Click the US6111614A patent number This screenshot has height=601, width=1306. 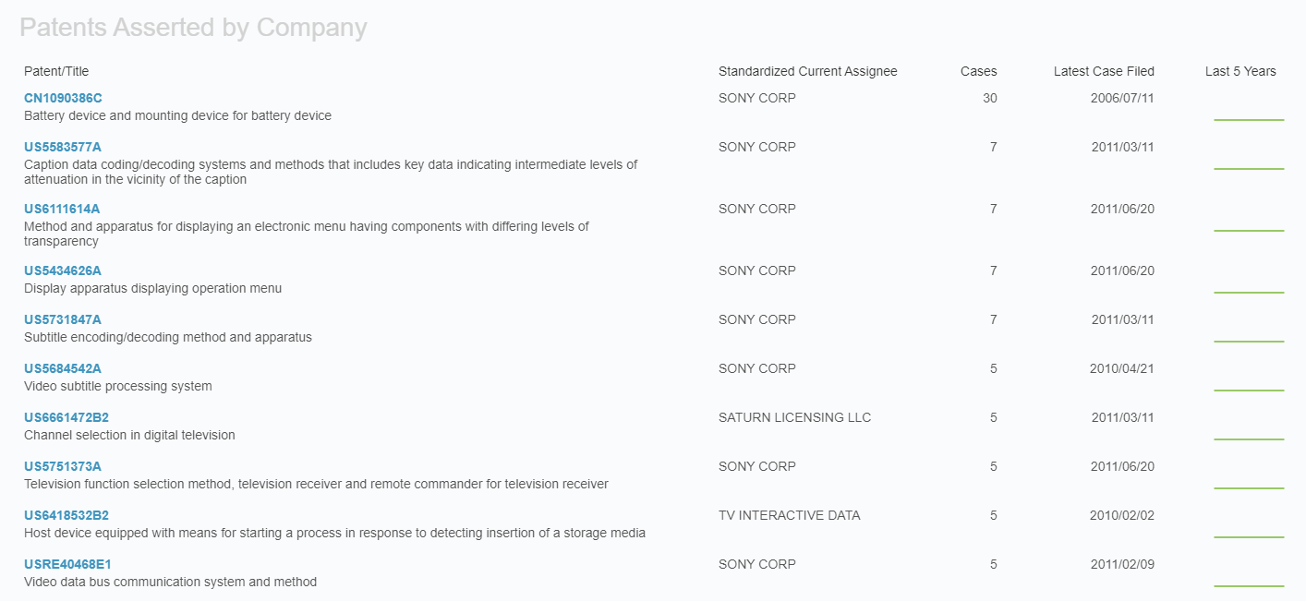62,209
